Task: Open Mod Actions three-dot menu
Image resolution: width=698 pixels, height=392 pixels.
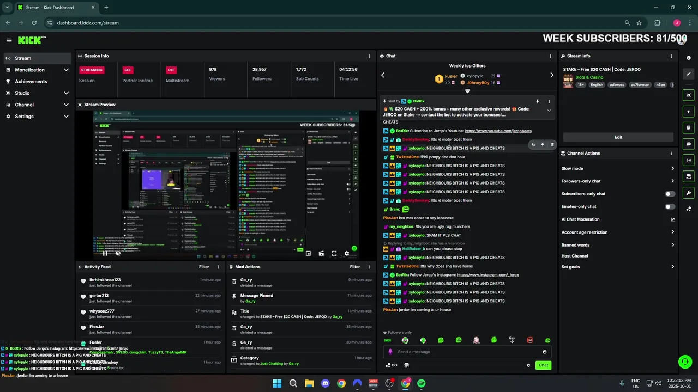Action: click(x=370, y=267)
